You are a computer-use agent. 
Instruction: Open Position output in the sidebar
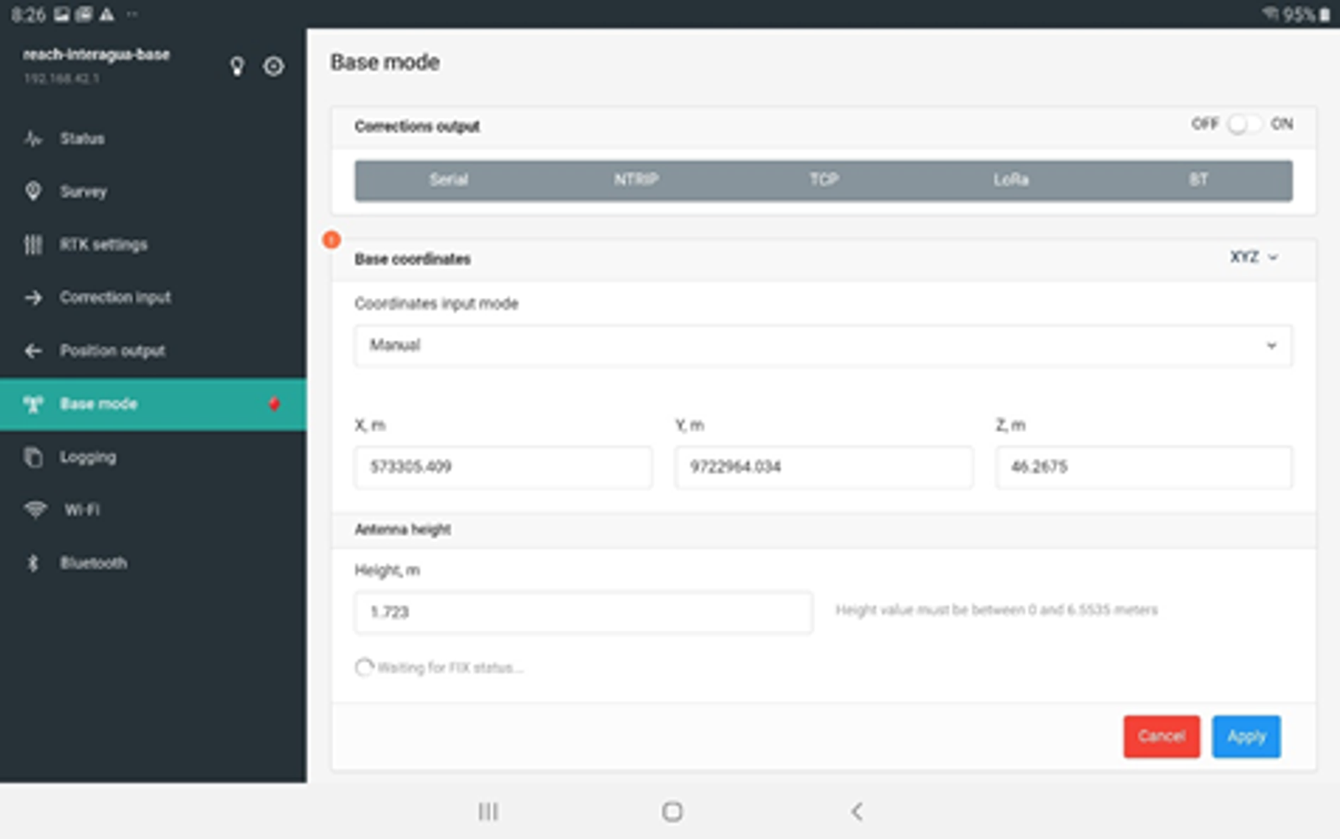[153, 350]
